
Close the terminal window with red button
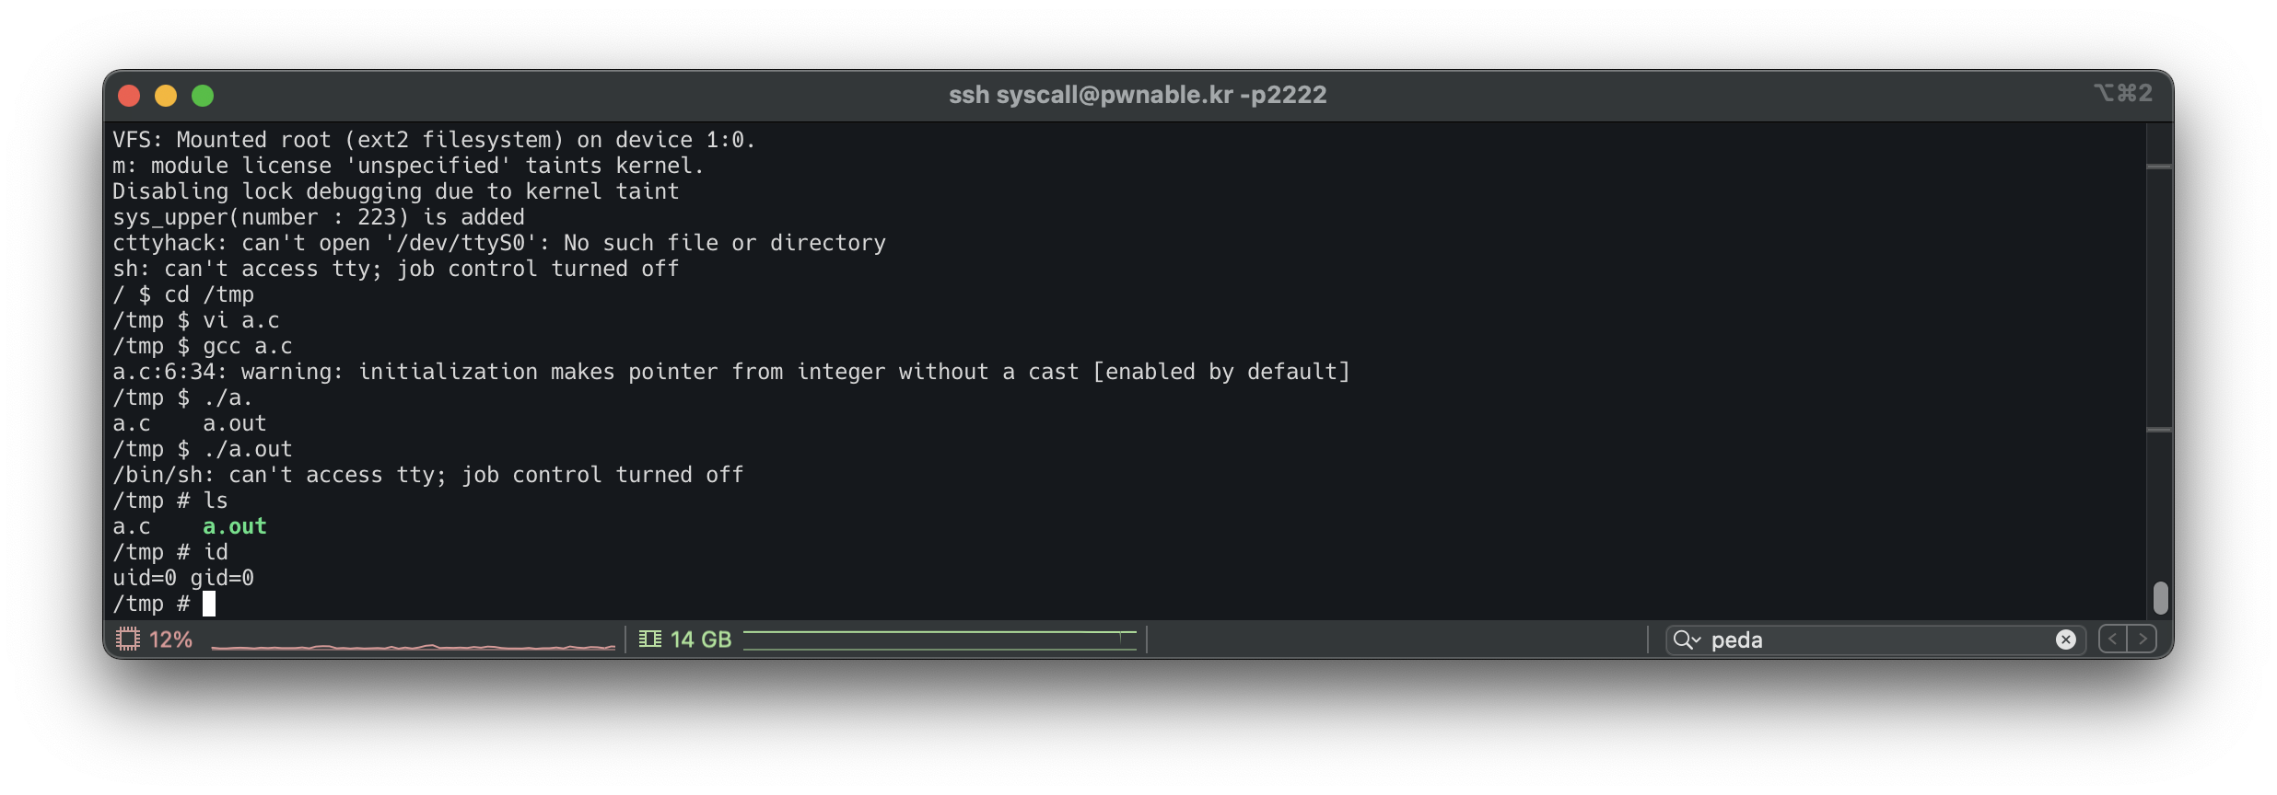129,96
